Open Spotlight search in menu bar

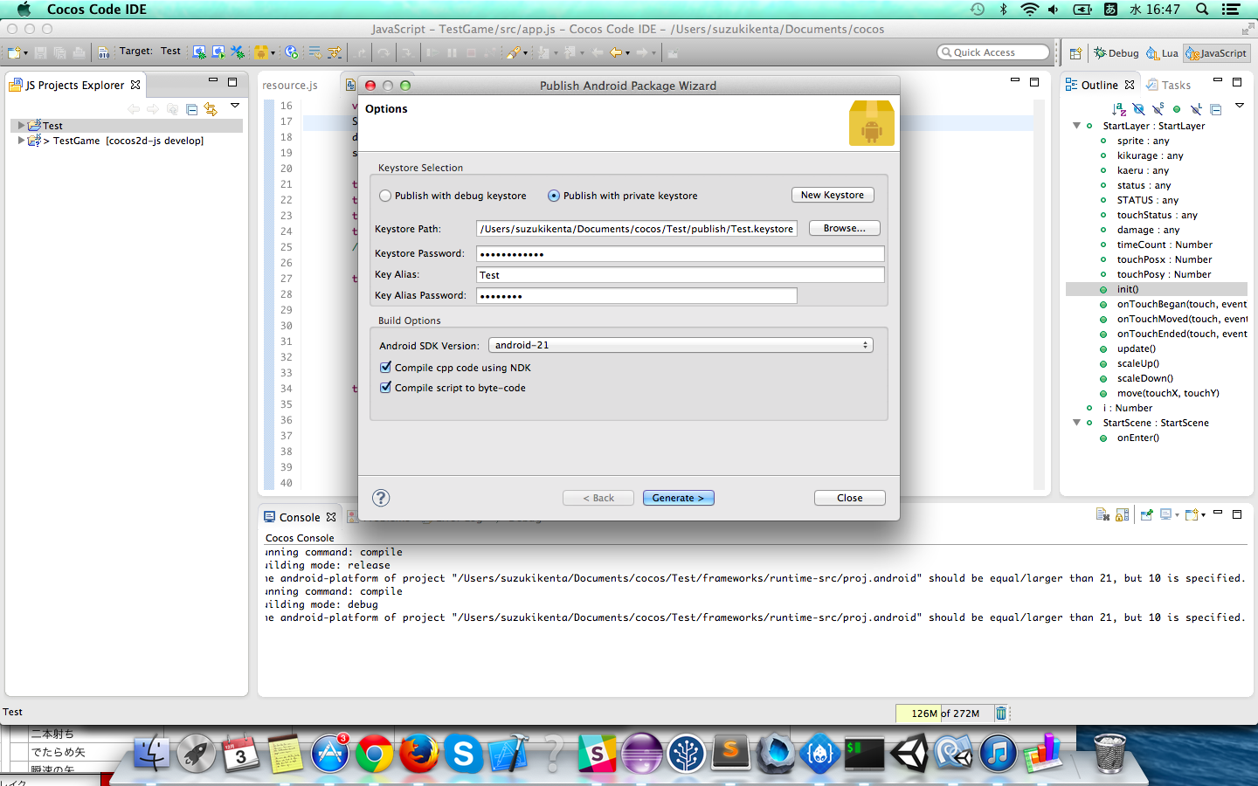coord(1202,10)
